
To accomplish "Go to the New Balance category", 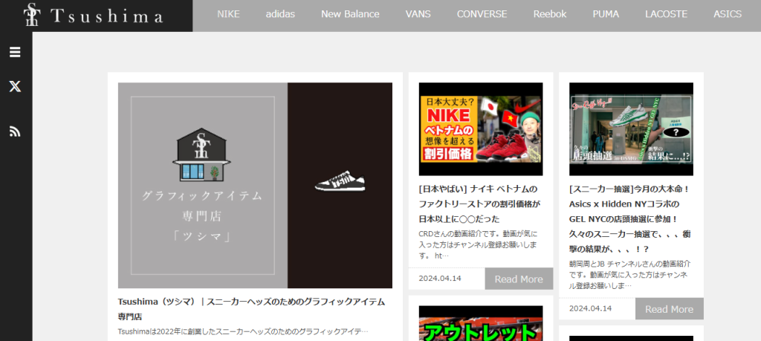I will point(350,14).
